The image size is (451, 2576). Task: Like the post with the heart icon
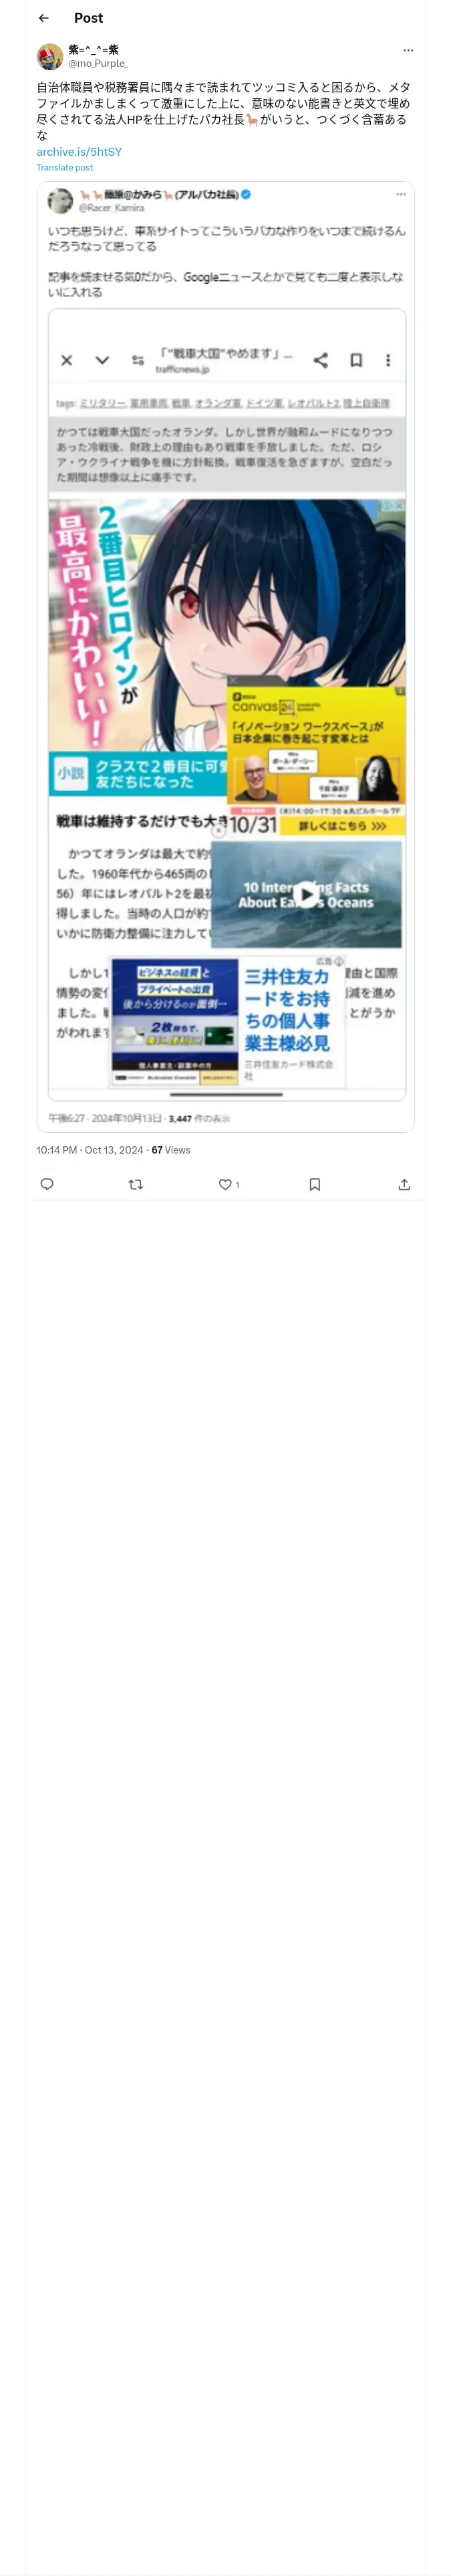(x=225, y=1184)
